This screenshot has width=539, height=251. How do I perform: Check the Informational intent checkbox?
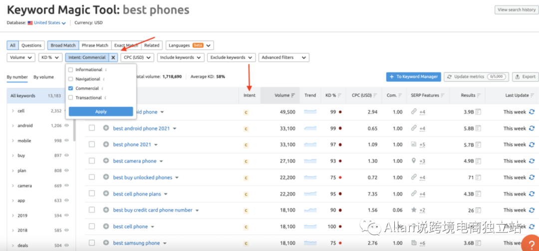71,70
